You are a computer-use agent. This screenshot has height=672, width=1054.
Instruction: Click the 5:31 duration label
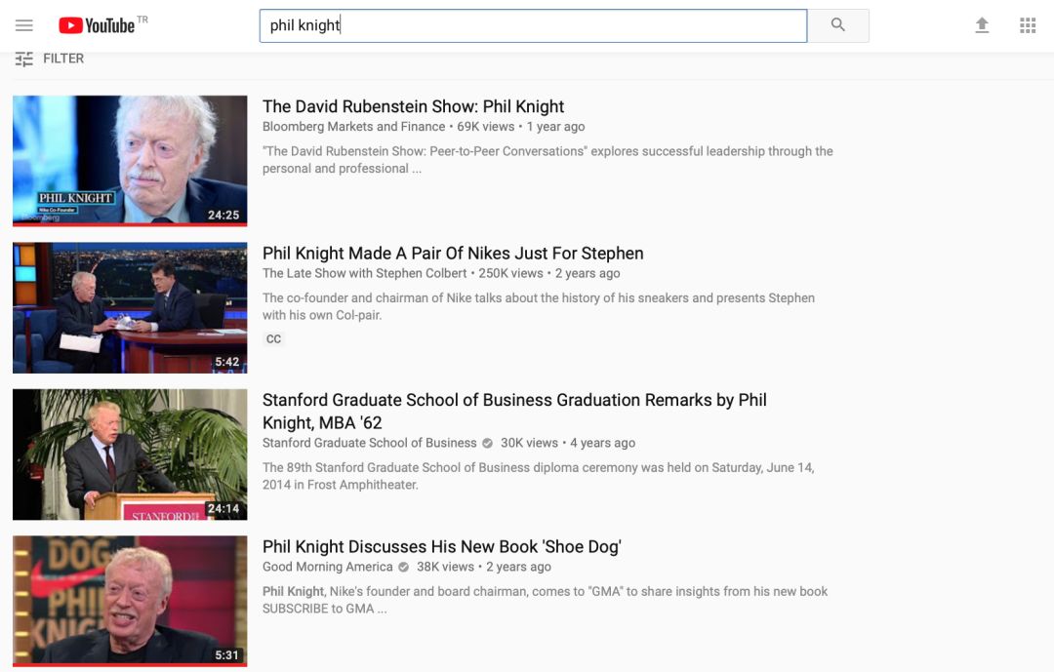point(226,655)
